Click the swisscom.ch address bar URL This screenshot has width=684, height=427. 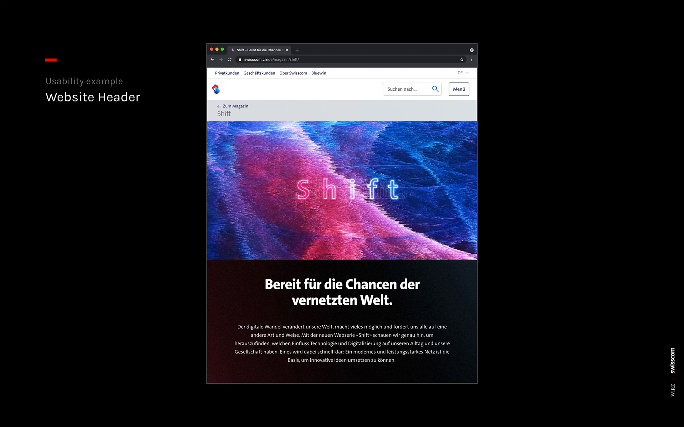(x=271, y=59)
